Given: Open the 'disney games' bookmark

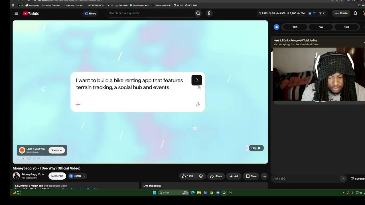Looking at the screenshot, I should click(32, 5).
